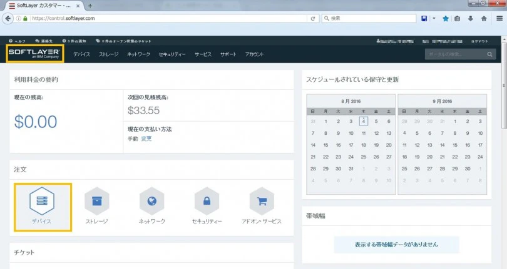Click the 変更 payment method link
This screenshot has height=269, width=507.
(146, 139)
